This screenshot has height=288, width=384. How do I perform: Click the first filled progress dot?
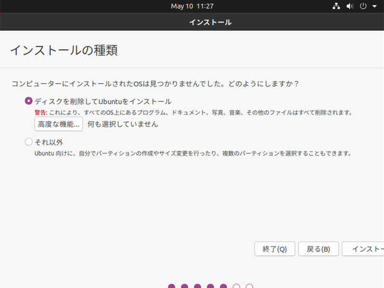pyautogui.click(x=172, y=287)
